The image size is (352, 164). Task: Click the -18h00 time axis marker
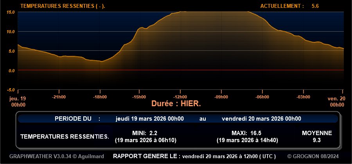coord(100,97)
